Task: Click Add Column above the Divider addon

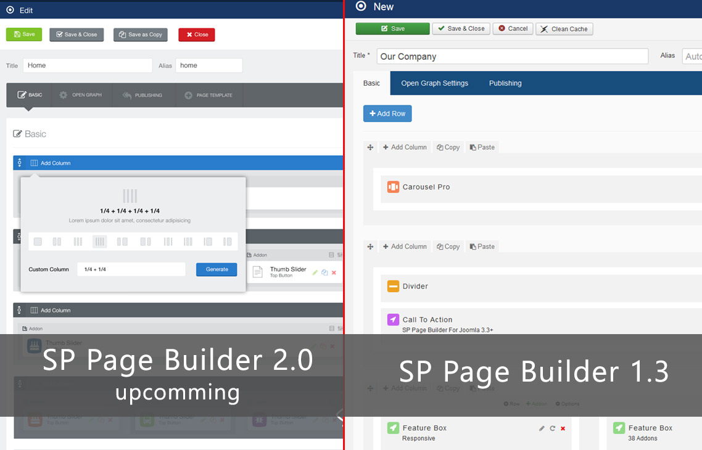Action: pyautogui.click(x=405, y=247)
